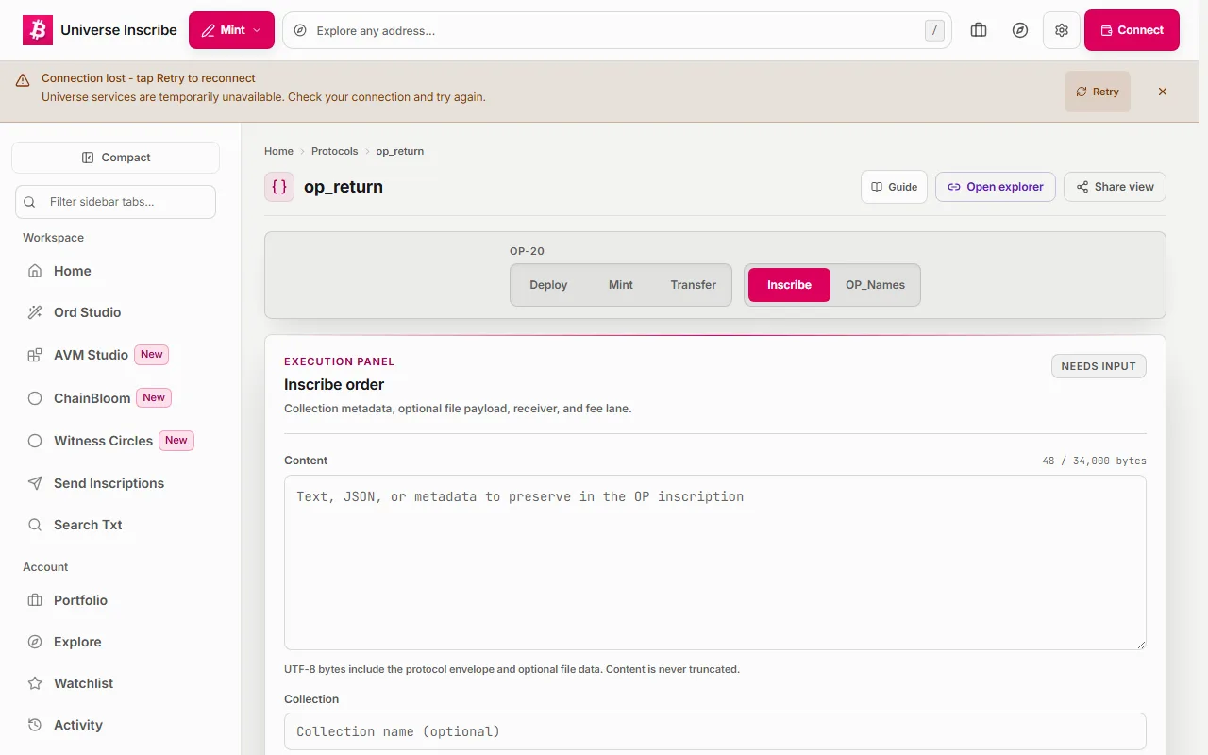Open the briefcase portfolio icon in header

point(979,30)
